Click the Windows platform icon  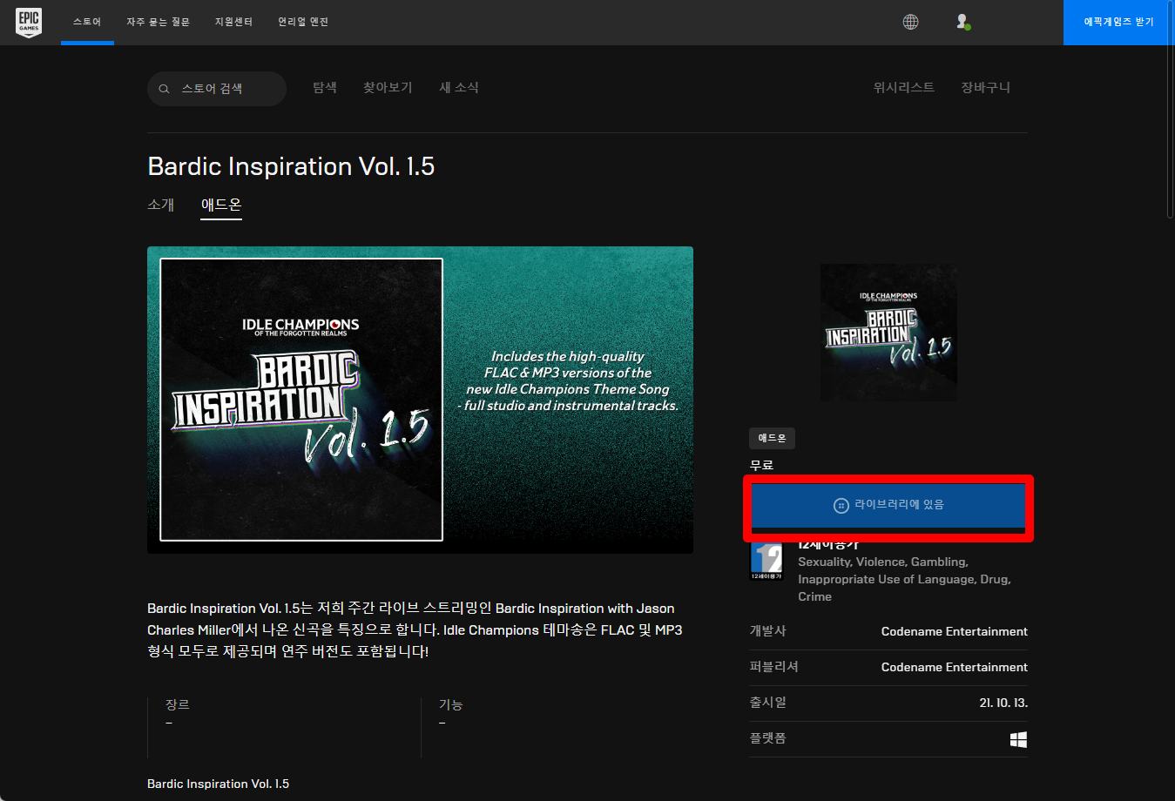(1018, 739)
